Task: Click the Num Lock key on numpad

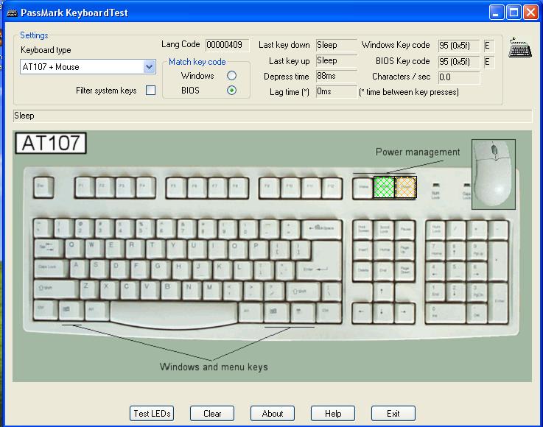Action: [436, 230]
